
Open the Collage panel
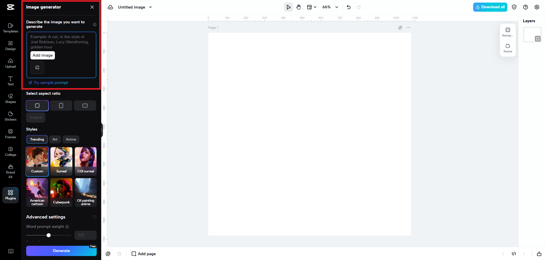pyautogui.click(x=11, y=151)
